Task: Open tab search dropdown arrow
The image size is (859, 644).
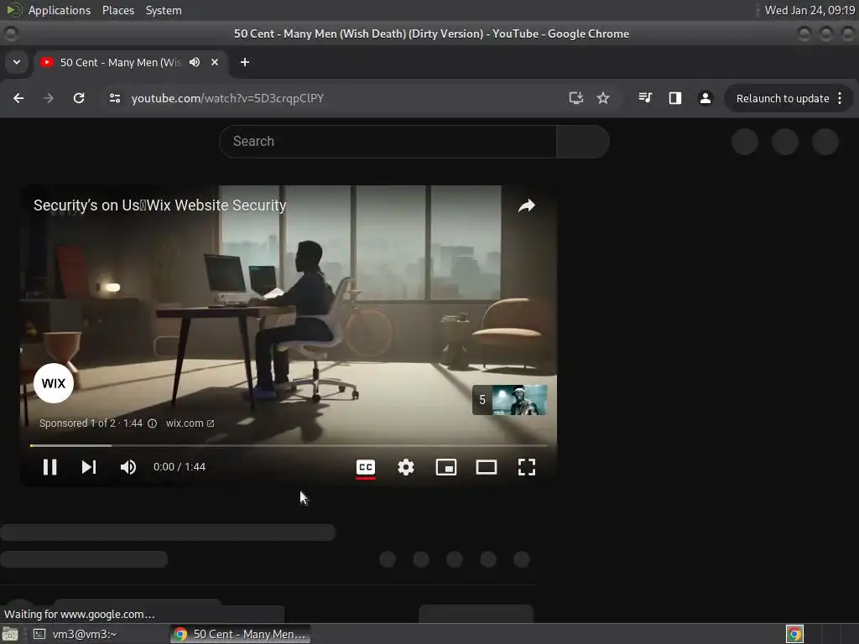Action: click(17, 62)
